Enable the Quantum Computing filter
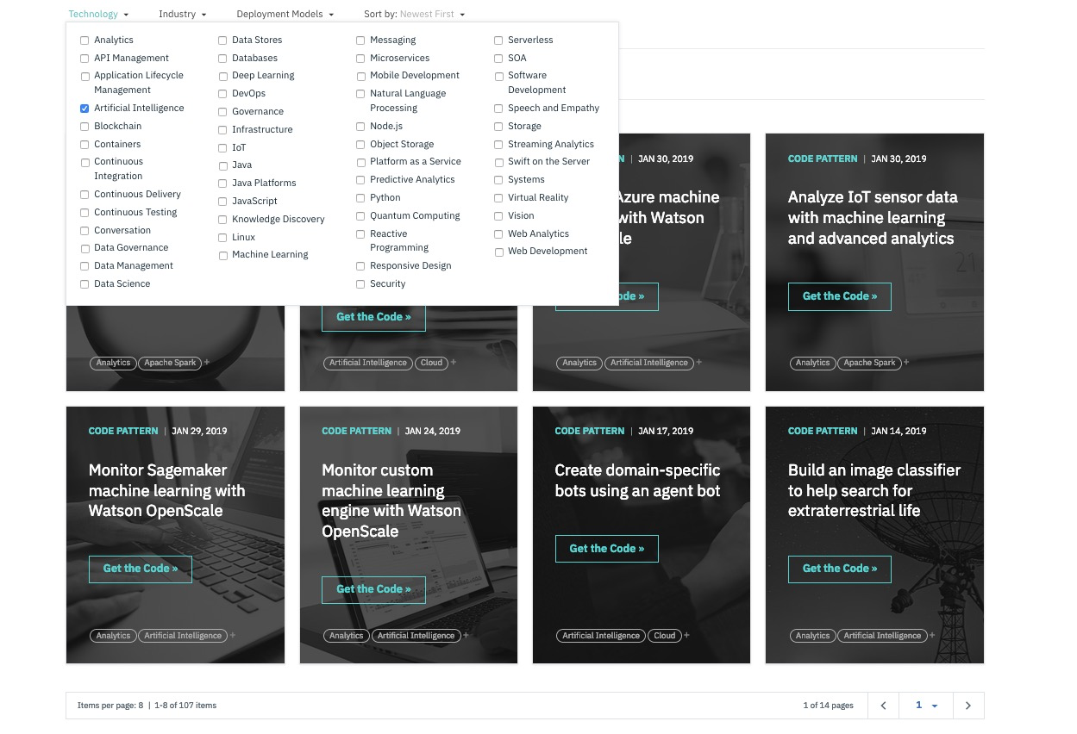 point(360,216)
